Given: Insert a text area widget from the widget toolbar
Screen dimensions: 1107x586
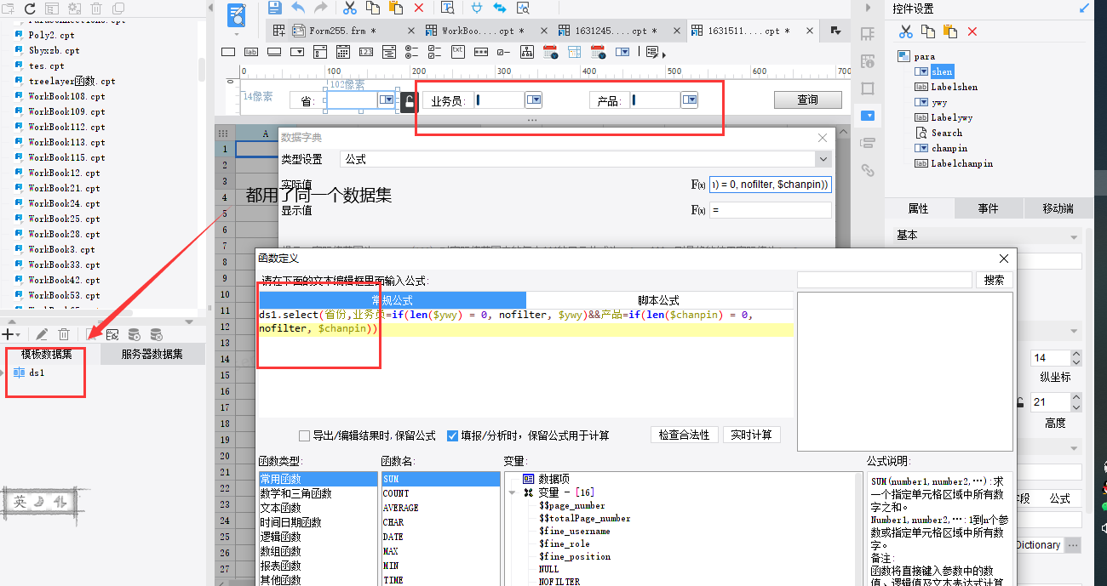Looking at the screenshot, I should tap(457, 52).
